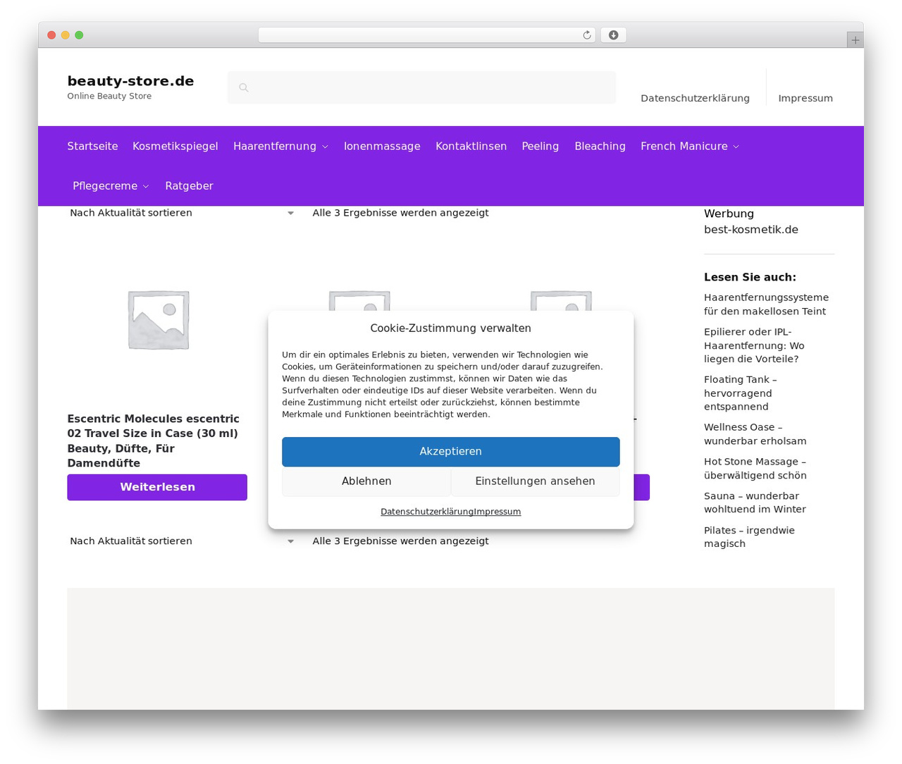902x764 pixels.
Task: Open the Ratgeber menu item
Action: coord(189,185)
